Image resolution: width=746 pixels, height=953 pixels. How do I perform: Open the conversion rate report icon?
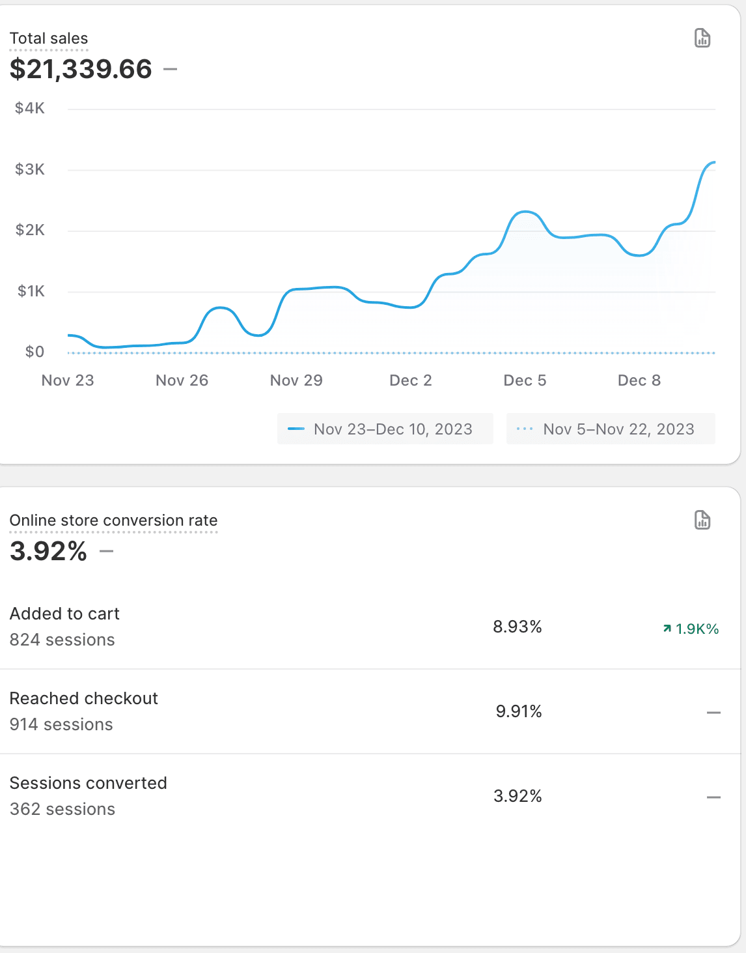pos(702,520)
